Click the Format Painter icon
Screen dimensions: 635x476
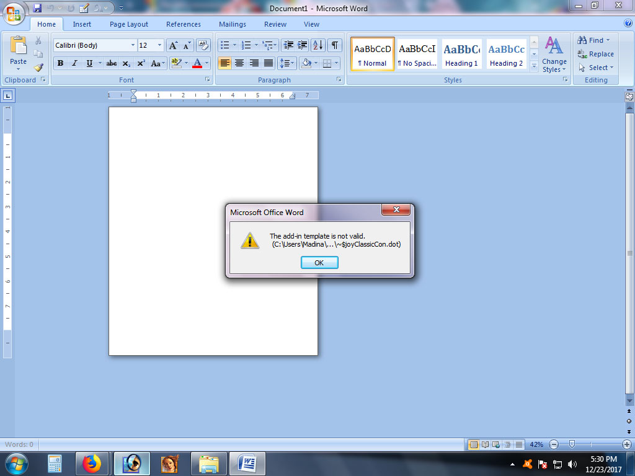pyautogui.click(x=38, y=68)
